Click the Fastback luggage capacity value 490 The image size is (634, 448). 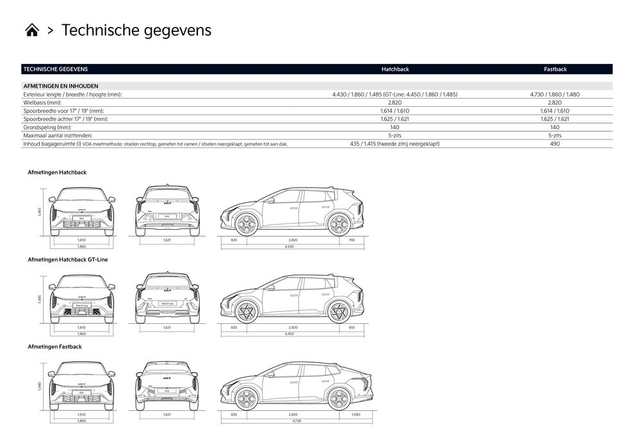pyautogui.click(x=555, y=144)
